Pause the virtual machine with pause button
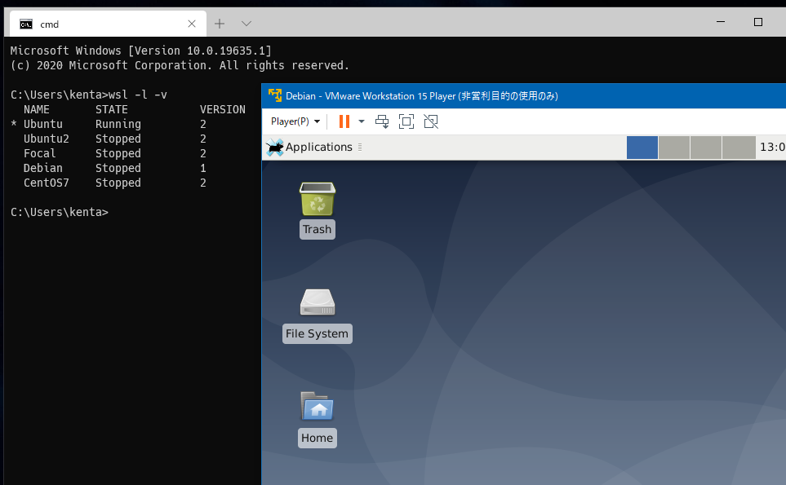This screenshot has height=485, width=786. pyautogui.click(x=344, y=121)
